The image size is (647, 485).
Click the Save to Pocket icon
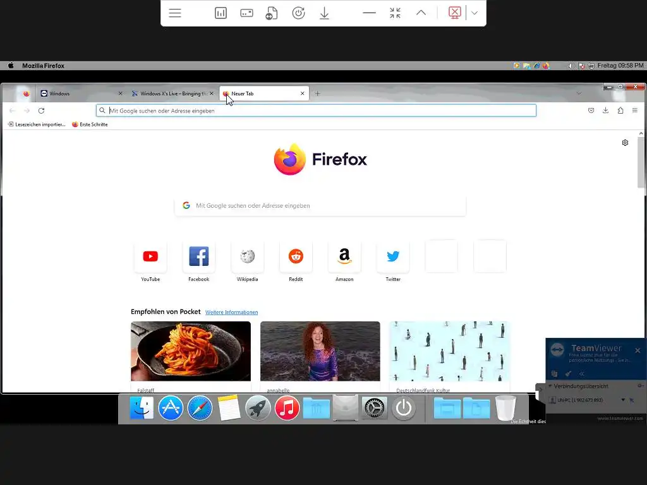coord(591,111)
